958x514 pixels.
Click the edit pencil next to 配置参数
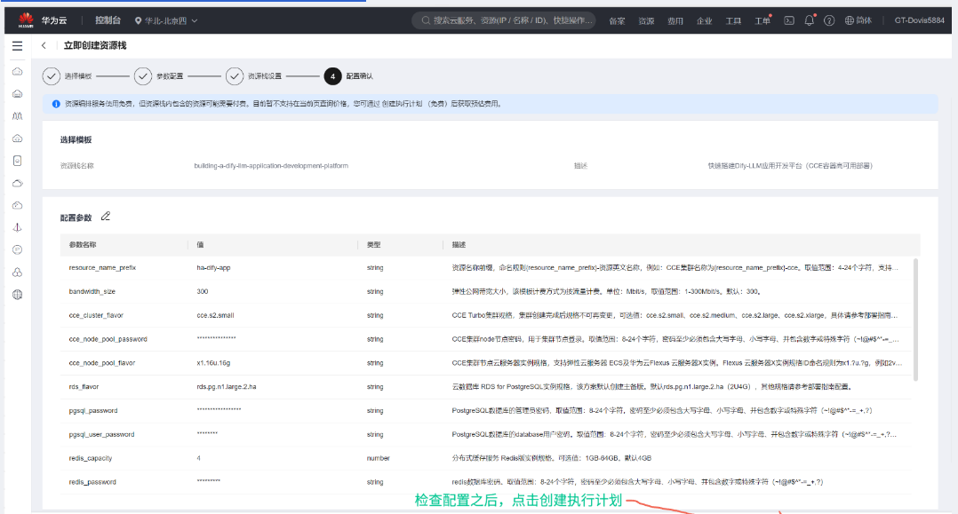106,216
